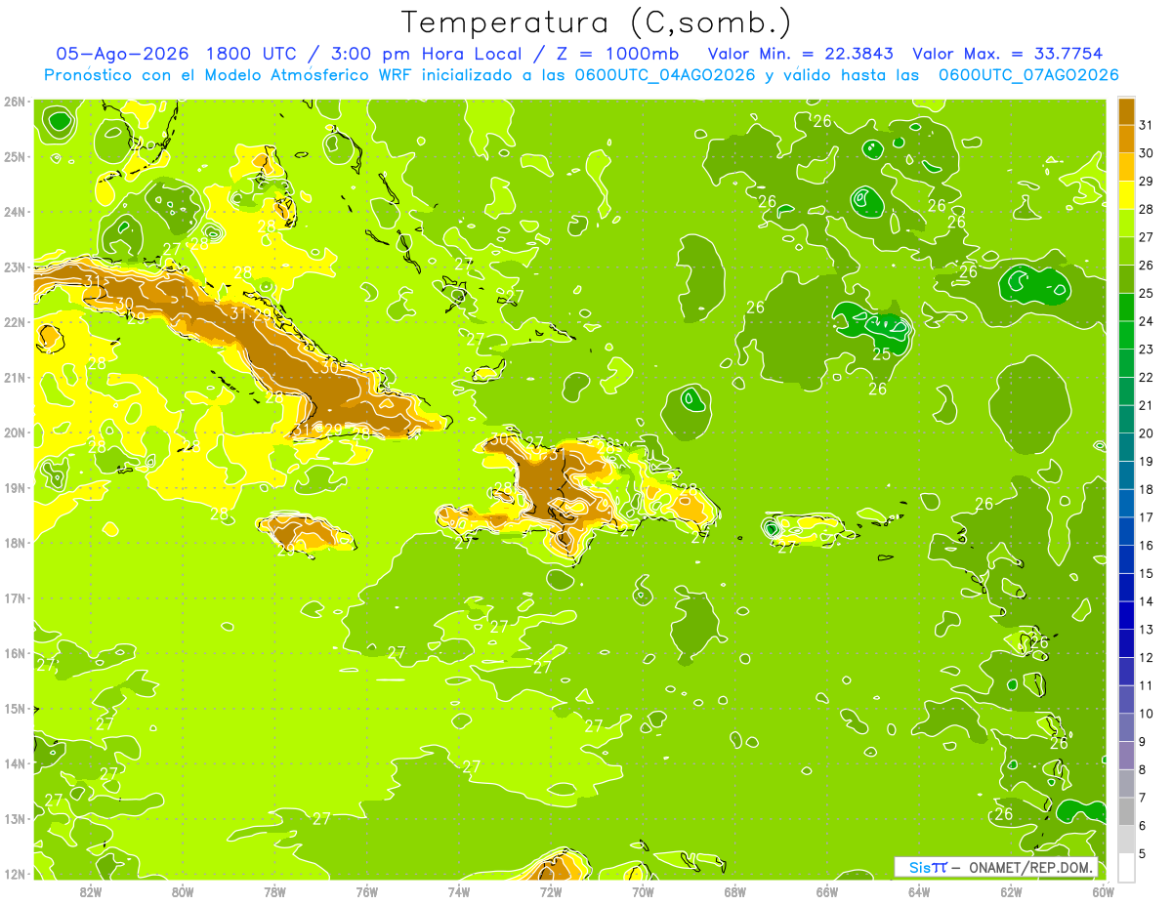Viewport: 1172px width, 905px height.
Task: Click the '14N' latitude axis label
Action: click(x=15, y=763)
